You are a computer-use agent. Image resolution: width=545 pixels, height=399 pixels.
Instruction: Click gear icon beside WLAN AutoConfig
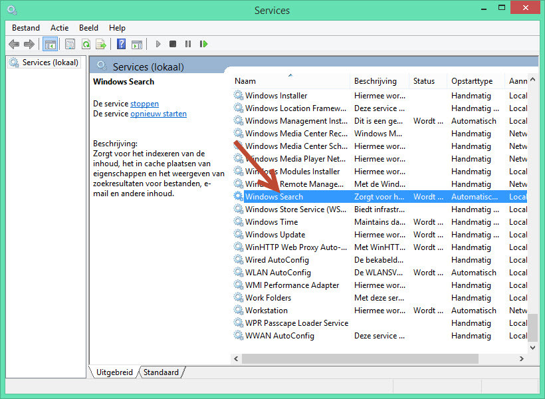(x=239, y=272)
